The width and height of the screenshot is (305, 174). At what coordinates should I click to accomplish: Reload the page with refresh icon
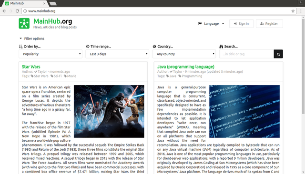(17, 11)
